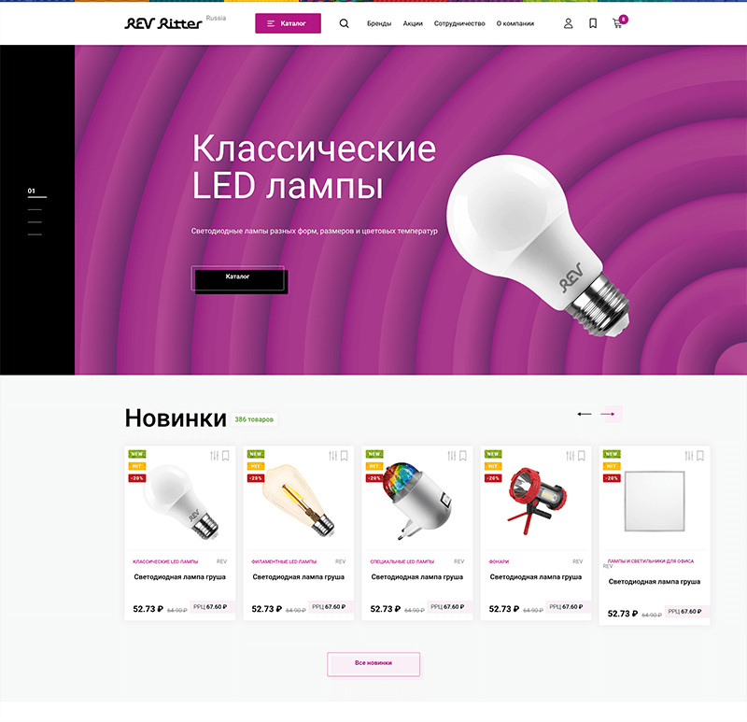Click the Все новинки button
The width and height of the screenshot is (747, 722).
373,663
